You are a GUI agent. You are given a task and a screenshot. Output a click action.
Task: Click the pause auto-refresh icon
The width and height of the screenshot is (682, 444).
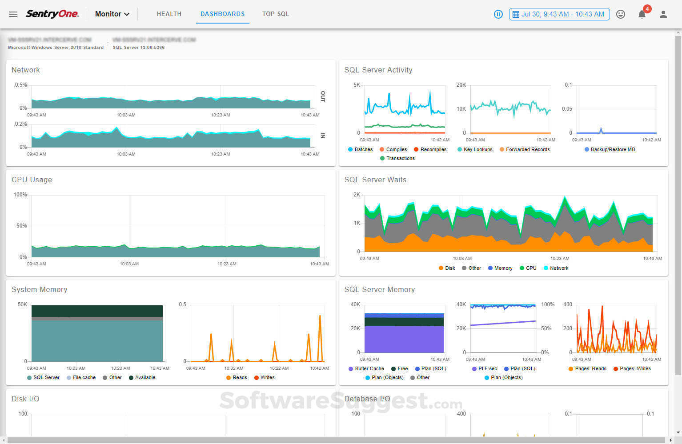(x=498, y=14)
